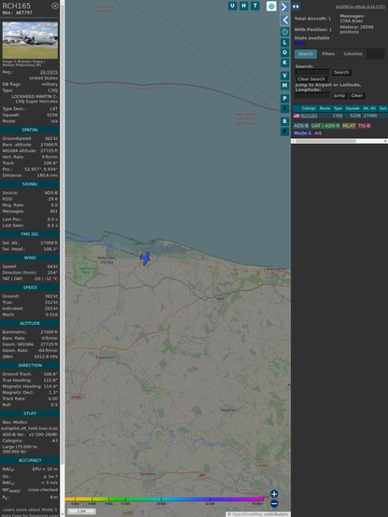Toggle the U map button
This screenshot has width=388, height=517.
pyautogui.click(x=232, y=6)
